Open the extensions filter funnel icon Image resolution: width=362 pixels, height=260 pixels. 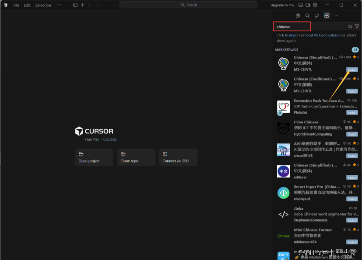(x=357, y=27)
